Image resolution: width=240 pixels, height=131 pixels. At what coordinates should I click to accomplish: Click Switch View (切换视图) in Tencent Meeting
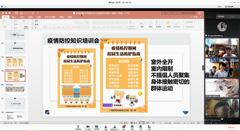[229, 7]
